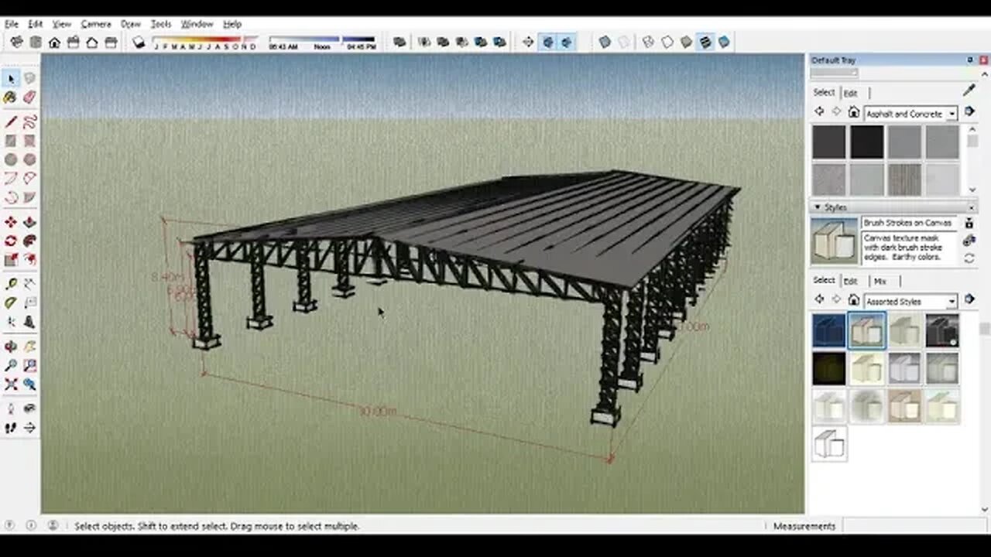Image resolution: width=991 pixels, height=557 pixels.
Task: Pick the Sample Paint eyedropper
Action: [x=969, y=91]
